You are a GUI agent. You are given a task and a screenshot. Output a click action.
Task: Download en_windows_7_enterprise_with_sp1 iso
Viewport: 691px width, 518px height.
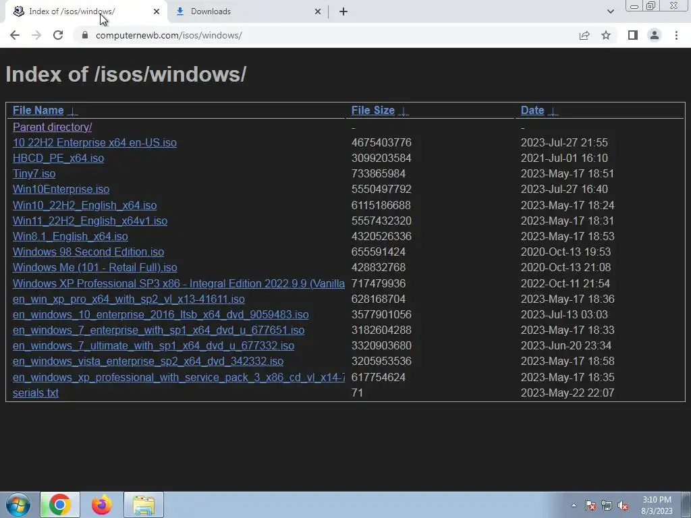click(159, 330)
